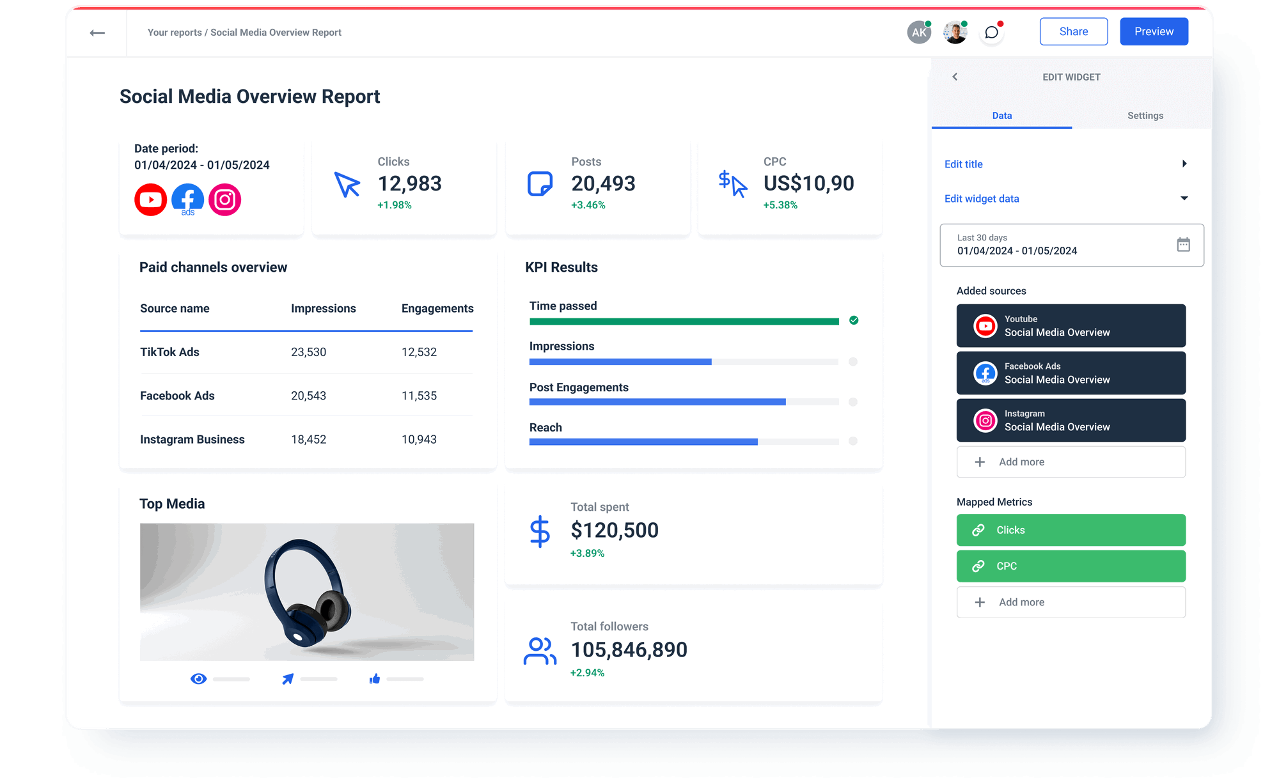Click the dollar sign icon on the Total spent card

(540, 530)
